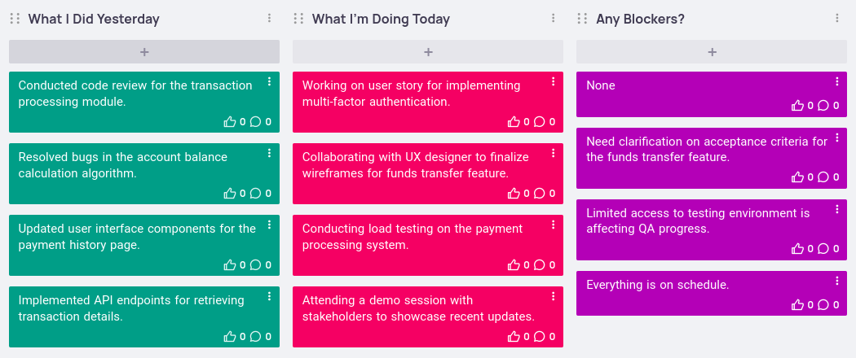
Task: Click drag handle of 'Any Blockers?' column
Action: pos(583,19)
